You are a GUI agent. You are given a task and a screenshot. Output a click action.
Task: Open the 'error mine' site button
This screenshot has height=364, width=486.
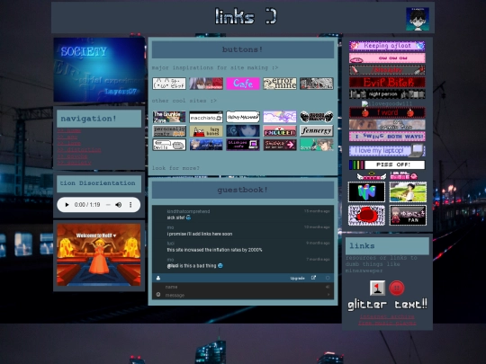click(280, 84)
